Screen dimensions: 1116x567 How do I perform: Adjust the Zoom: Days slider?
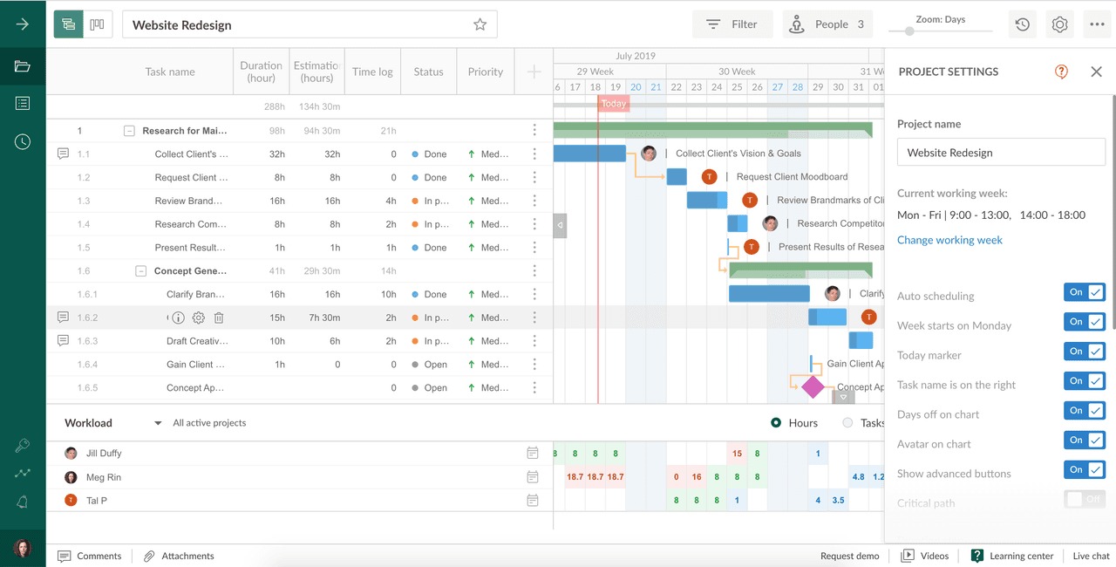(909, 31)
